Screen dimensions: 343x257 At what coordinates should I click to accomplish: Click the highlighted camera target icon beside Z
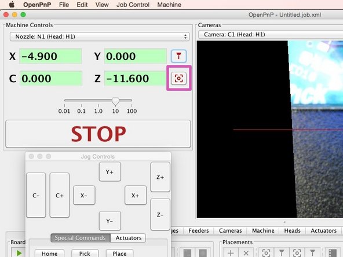click(x=178, y=78)
